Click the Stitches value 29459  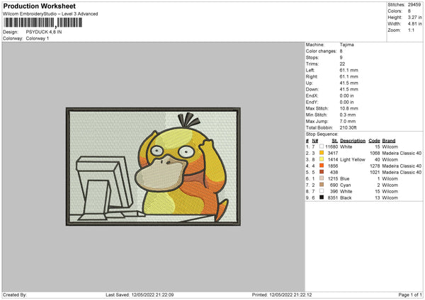pos(414,5)
